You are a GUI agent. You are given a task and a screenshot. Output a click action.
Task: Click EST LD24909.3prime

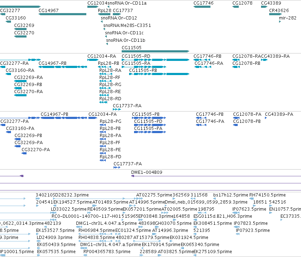[x=54, y=238]
